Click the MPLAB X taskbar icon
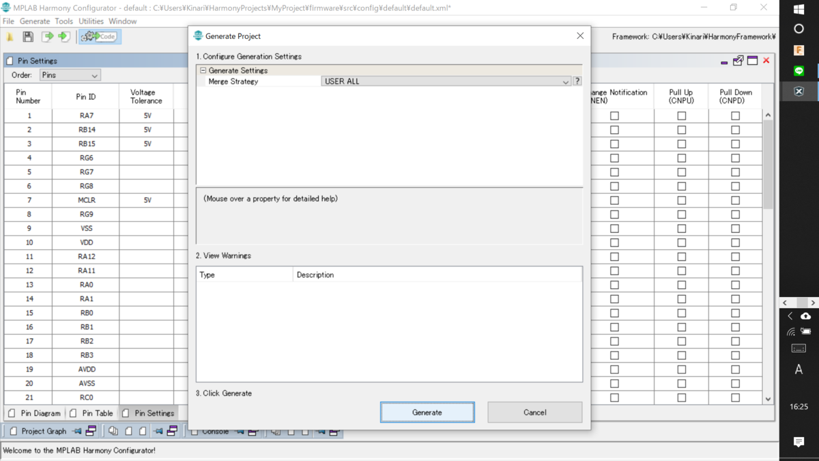Screen dimensions: 819x461 click(x=799, y=91)
